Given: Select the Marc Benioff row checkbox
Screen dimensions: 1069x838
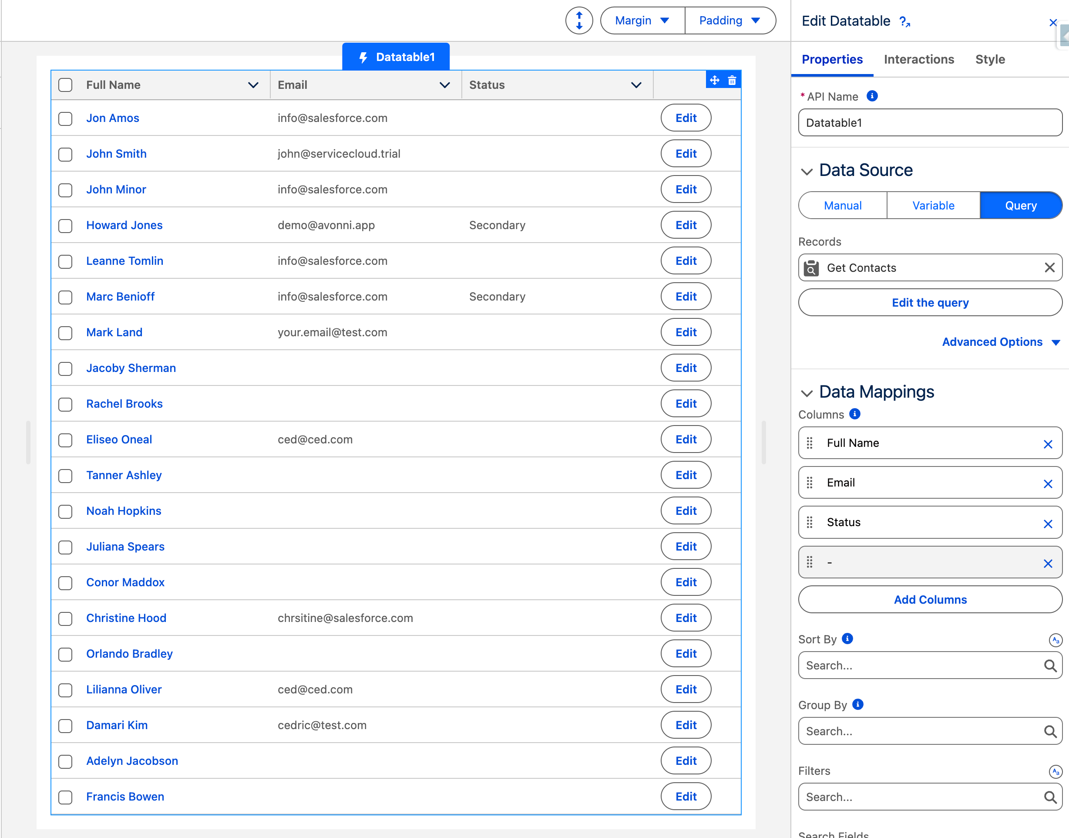Looking at the screenshot, I should 65,297.
